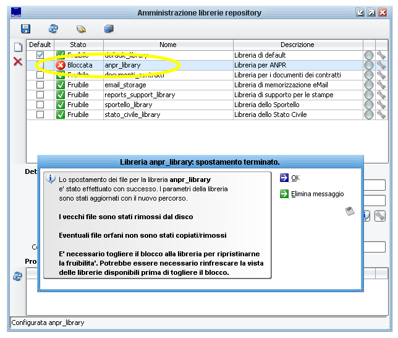
Task: Refresh libraries using top toolbar arrows icon
Action: pos(53,28)
